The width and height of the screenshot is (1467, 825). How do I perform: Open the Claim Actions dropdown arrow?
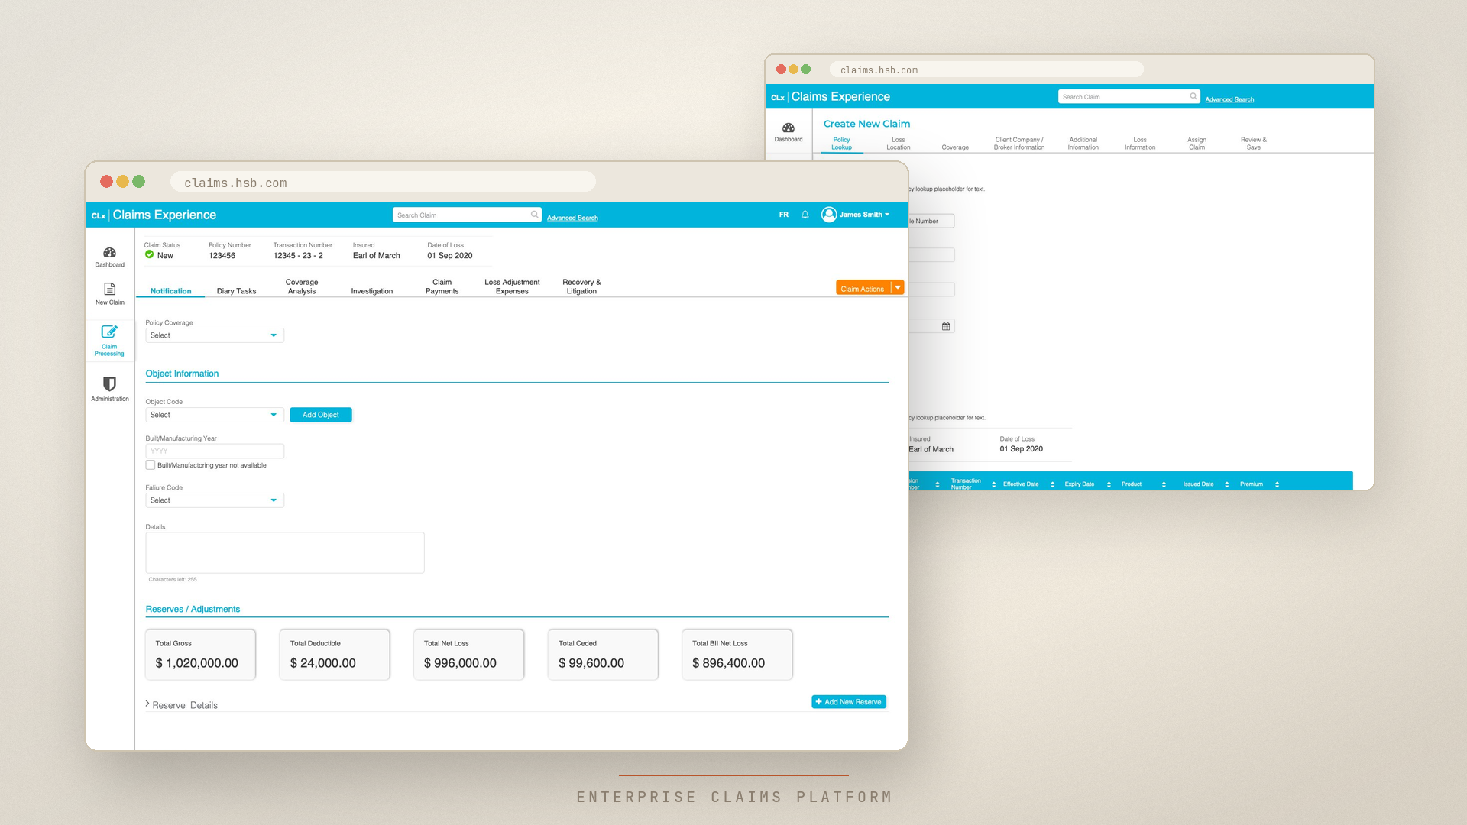coord(898,288)
